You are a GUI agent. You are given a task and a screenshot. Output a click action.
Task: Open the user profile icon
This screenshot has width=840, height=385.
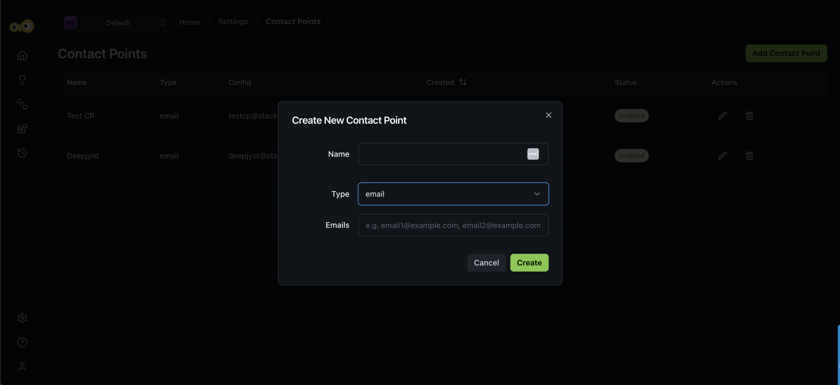[22, 367]
